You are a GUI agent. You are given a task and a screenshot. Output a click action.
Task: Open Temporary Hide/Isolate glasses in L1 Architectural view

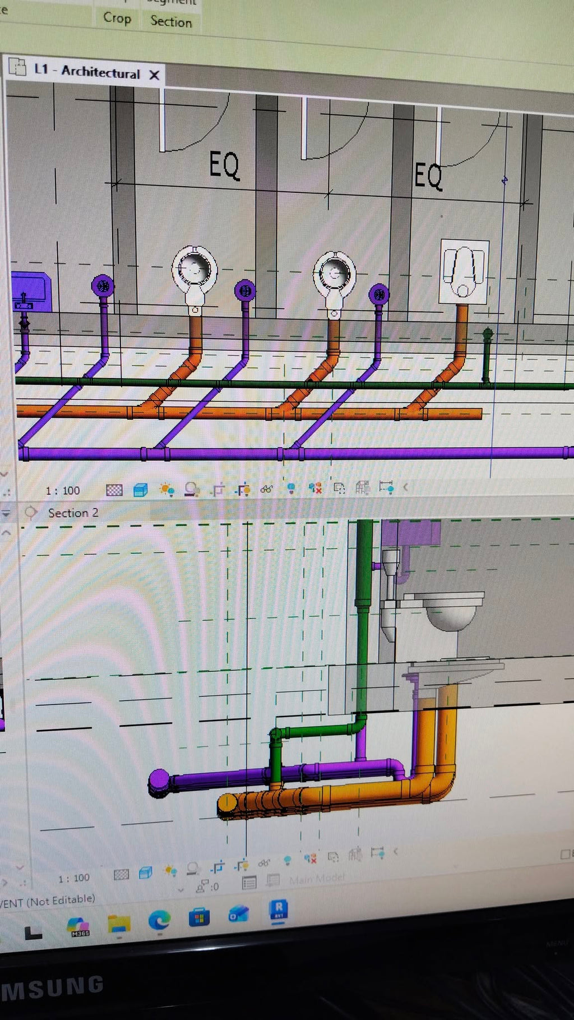267,490
